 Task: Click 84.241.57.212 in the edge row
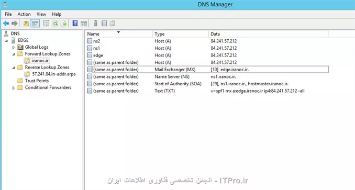pyautogui.click(x=224, y=55)
